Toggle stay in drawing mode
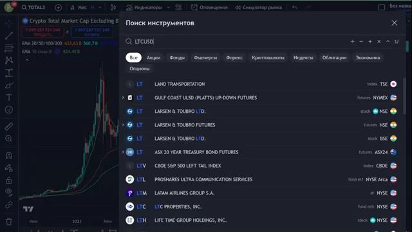This screenshot has height=232, width=412. [x=9, y=168]
